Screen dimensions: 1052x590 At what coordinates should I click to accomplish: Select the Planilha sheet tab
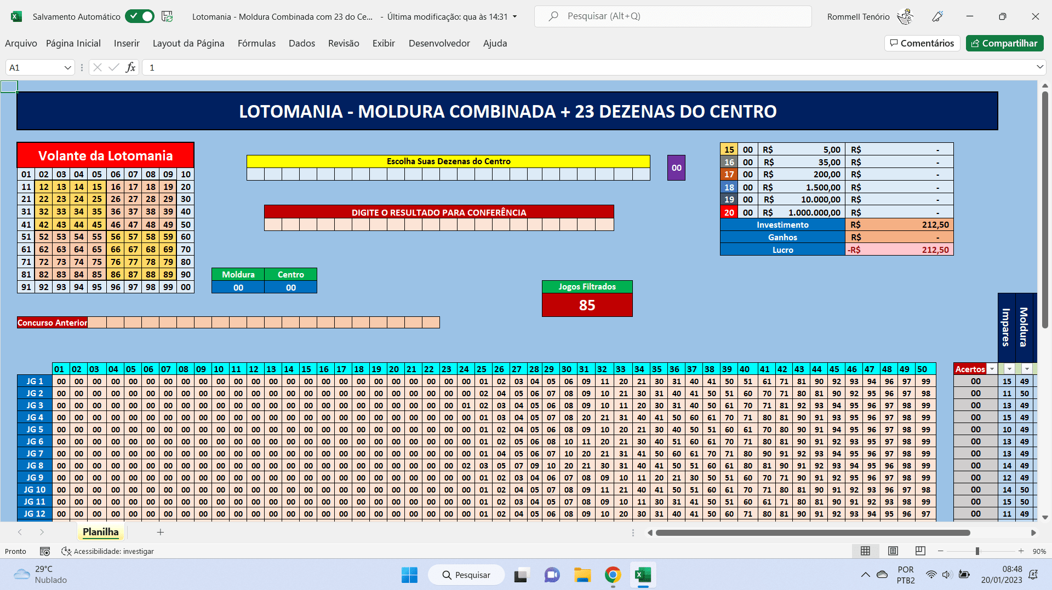101,532
